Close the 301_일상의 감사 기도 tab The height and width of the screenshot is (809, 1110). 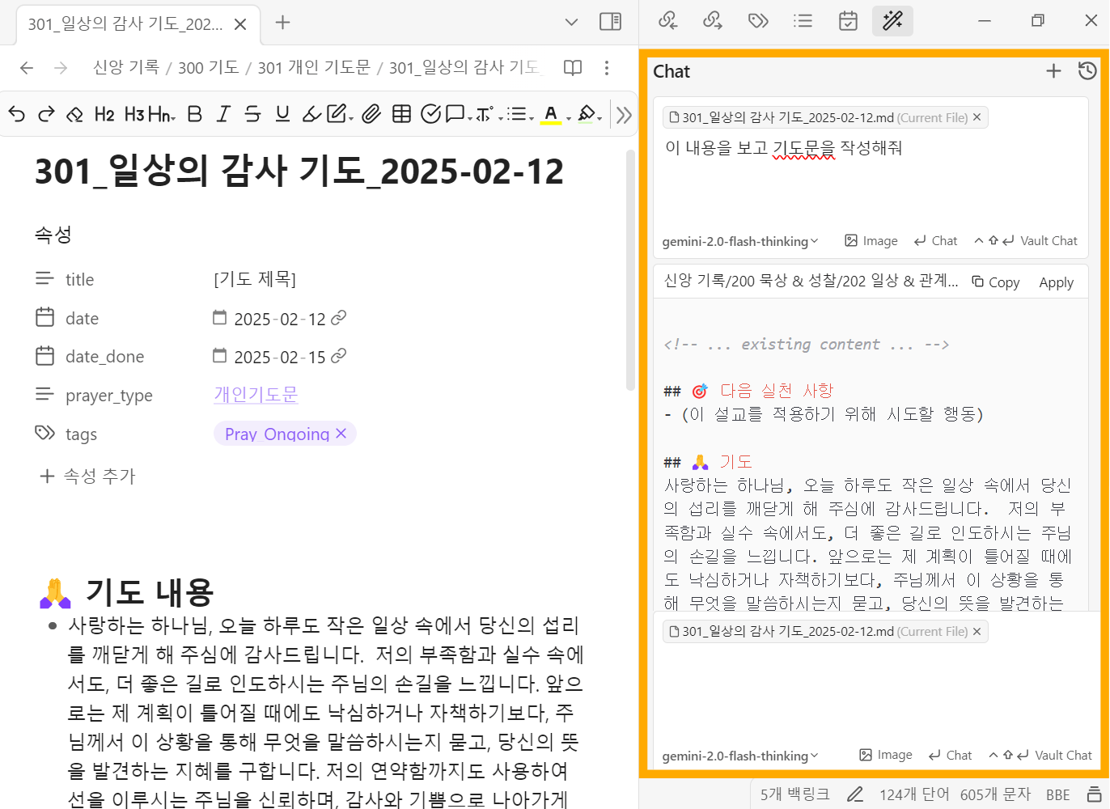click(x=240, y=24)
